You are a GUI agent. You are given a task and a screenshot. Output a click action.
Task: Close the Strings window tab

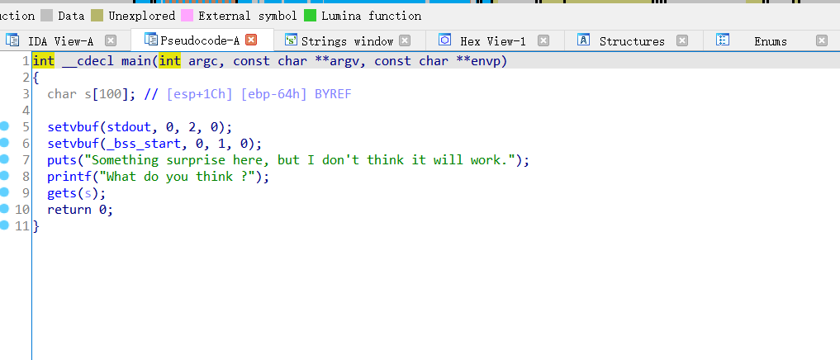pyautogui.click(x=405, y=40)
